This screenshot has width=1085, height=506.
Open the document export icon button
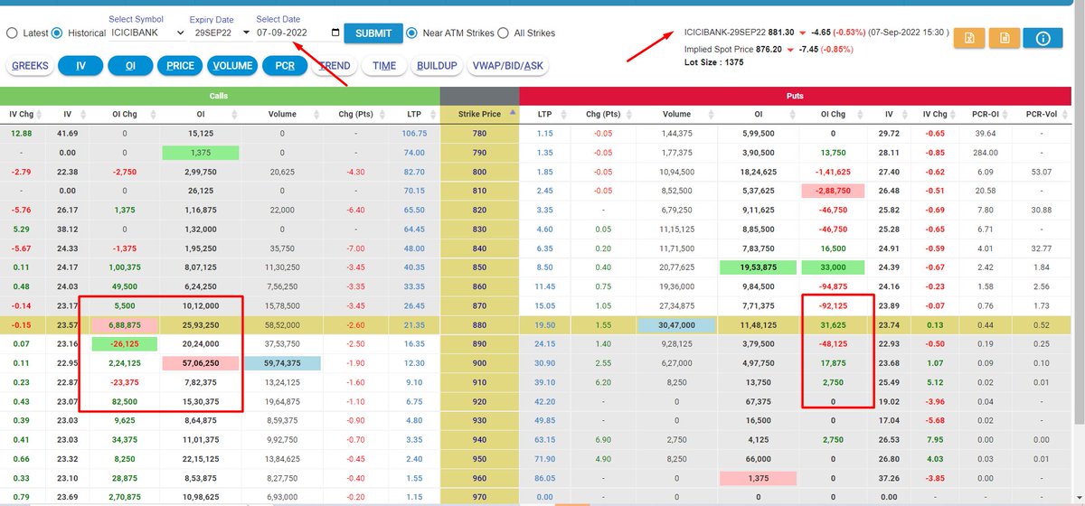(1004, 38)
